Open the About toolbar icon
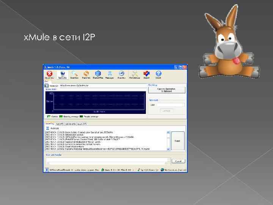This screenshot has width=273, height=205. (x=158, y=75)
